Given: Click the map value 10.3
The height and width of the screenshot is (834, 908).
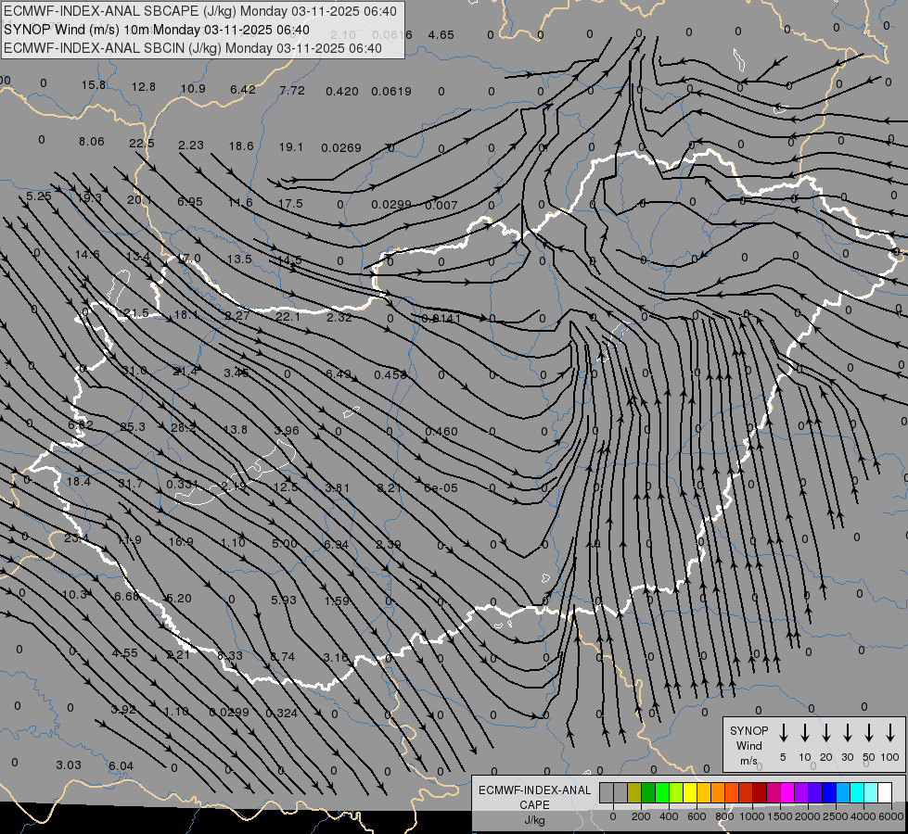Looking at the screenshot, I should pyautogui.click(x=74, y=594).
